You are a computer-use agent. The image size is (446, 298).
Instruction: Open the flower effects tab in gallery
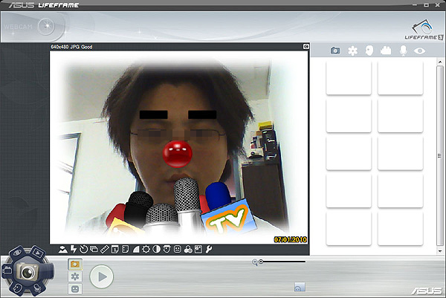pyautogui.click(x=352, y=51)
